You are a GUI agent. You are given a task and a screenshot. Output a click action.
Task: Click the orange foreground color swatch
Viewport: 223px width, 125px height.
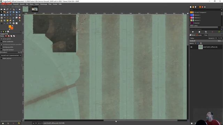pos(10,26)
